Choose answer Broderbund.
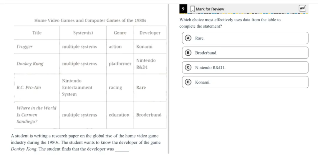 tap(245, 53)
